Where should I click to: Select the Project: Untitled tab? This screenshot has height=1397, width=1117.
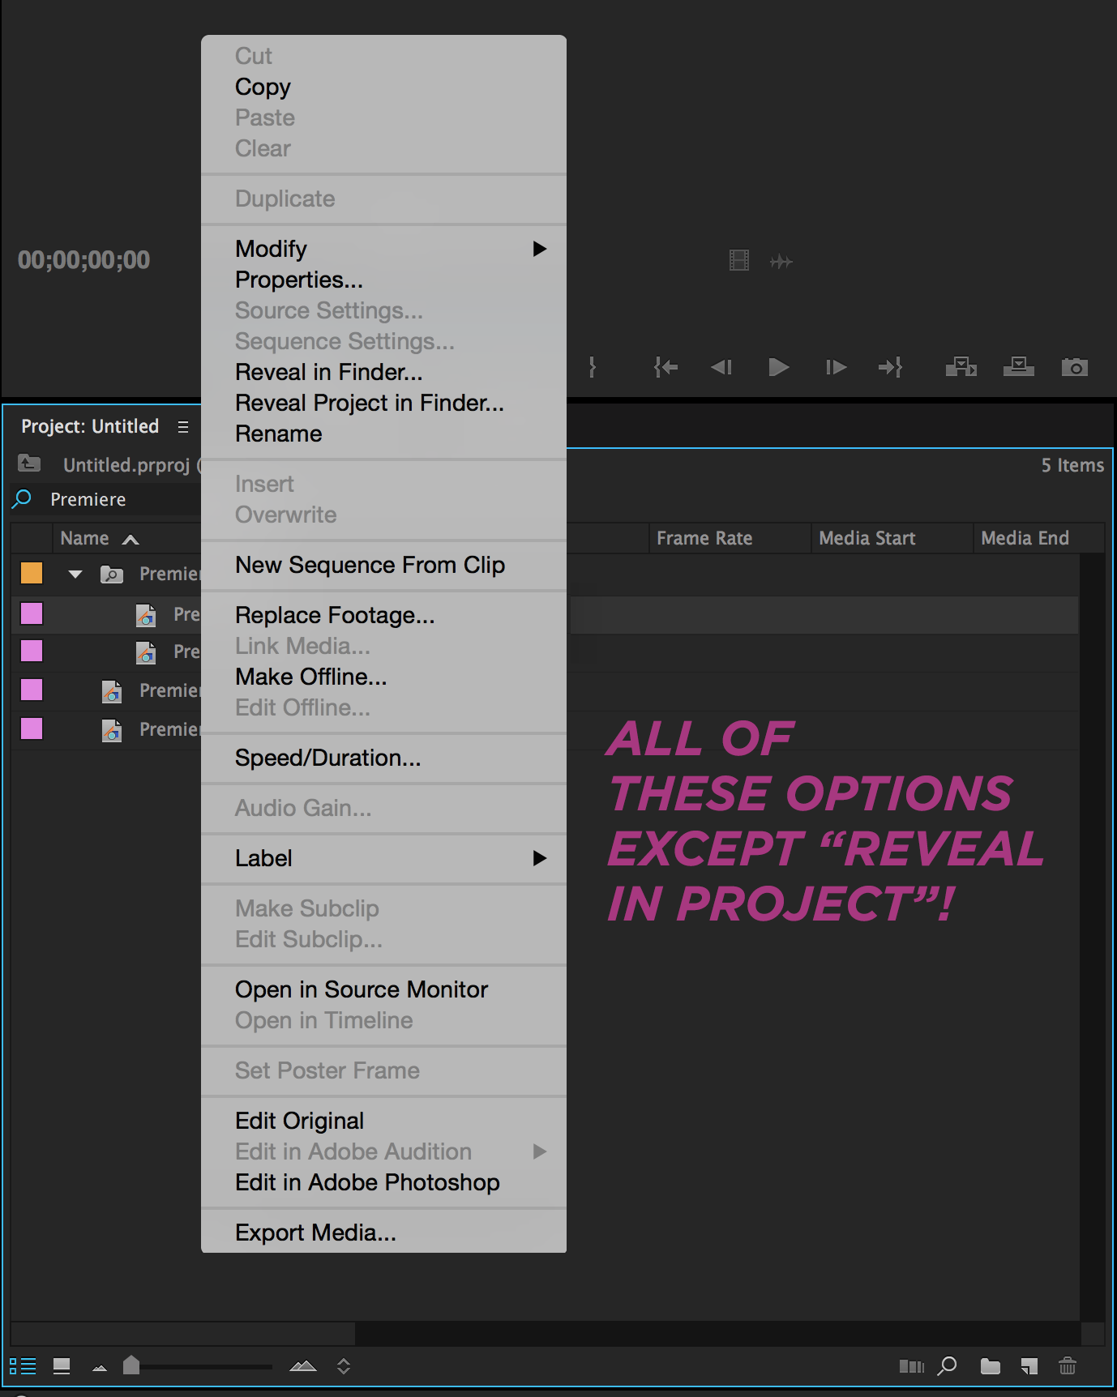(90, 426)
